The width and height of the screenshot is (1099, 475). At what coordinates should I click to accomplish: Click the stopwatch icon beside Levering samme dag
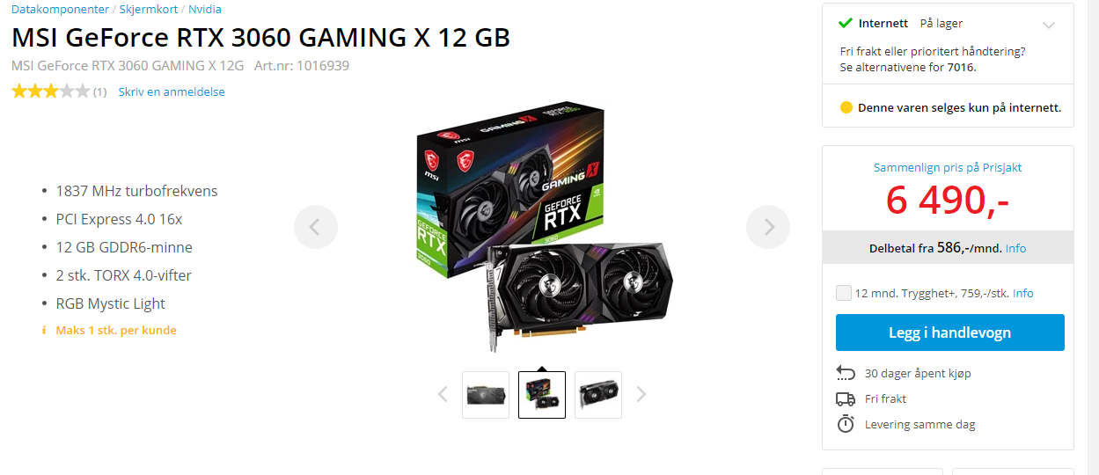(x=846, y=424)
